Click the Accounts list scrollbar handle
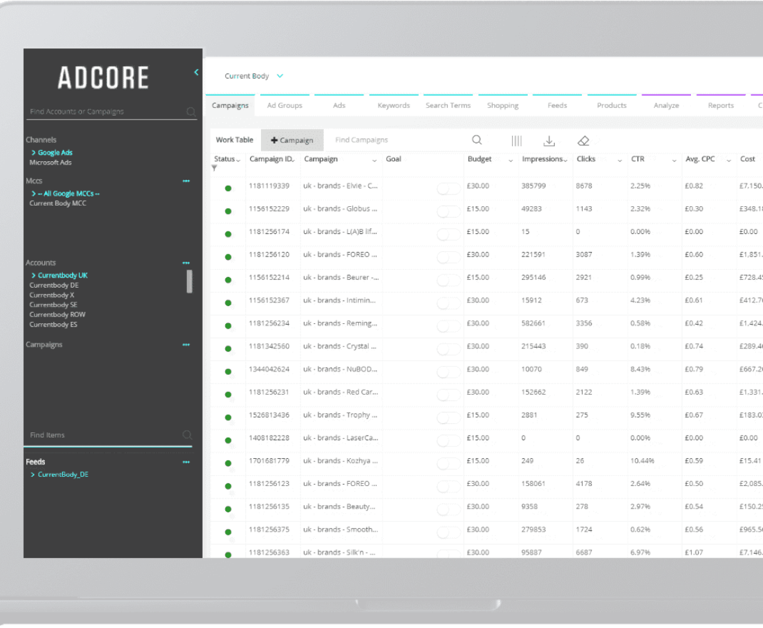Viewport: 763px width, 628px height. pyautogui.click(x=190, y=282)
